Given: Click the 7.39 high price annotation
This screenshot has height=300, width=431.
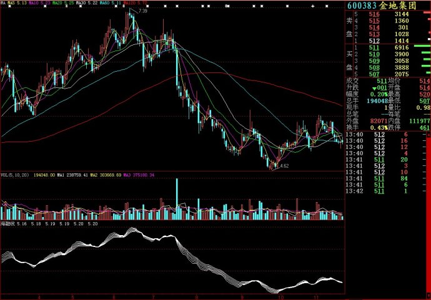Looking at the screenshot, I should pos(143,11).
